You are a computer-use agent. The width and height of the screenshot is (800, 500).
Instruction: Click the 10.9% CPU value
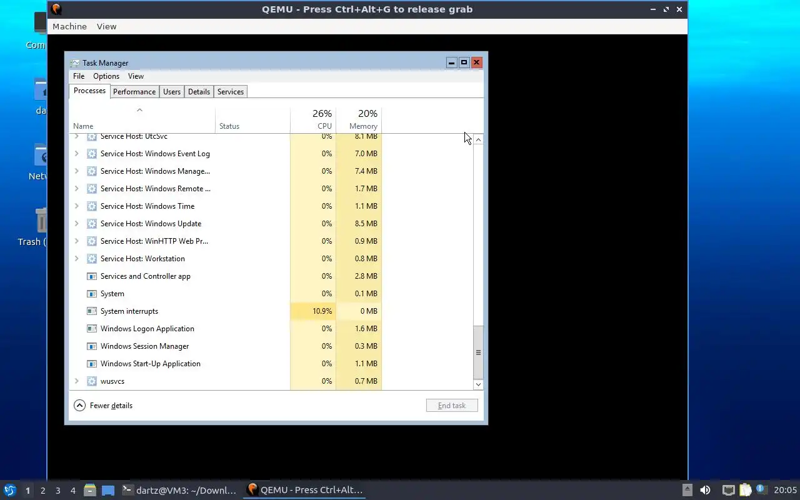point(322,311)
